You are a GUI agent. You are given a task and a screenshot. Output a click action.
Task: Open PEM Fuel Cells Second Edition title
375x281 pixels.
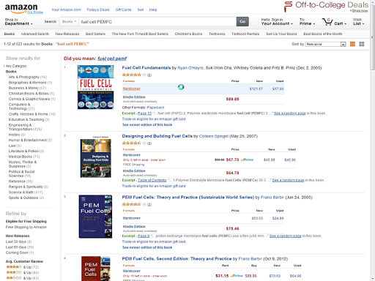177,258
